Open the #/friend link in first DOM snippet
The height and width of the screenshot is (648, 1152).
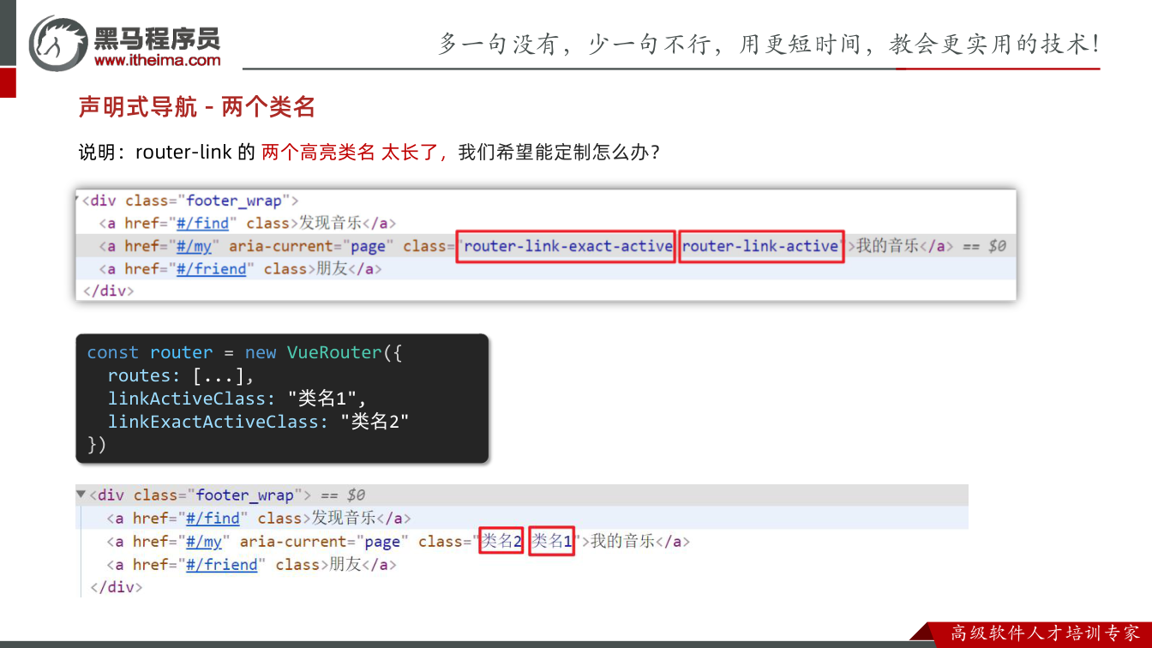[211, 269]
